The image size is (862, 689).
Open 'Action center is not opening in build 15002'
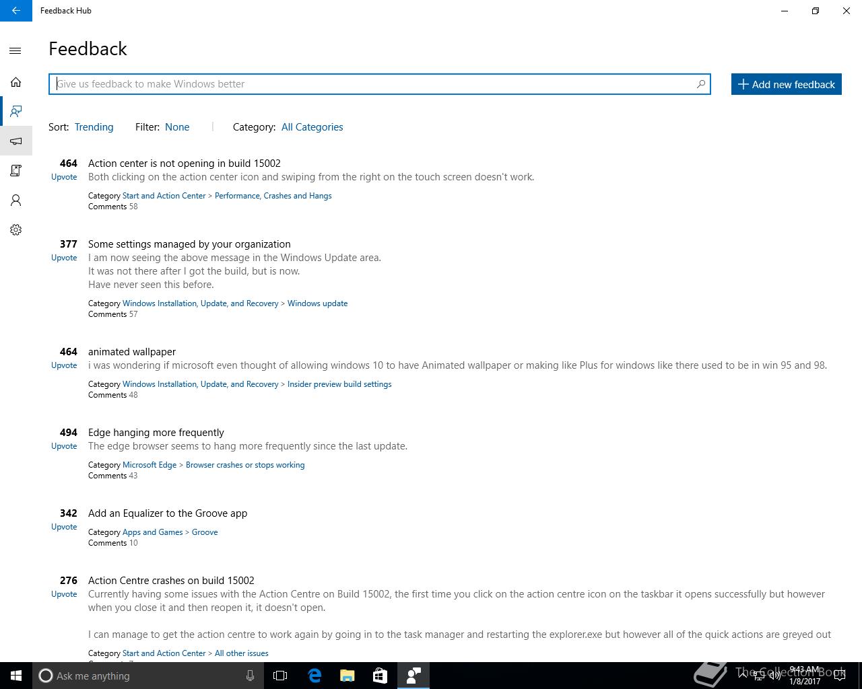coord(184,164)
